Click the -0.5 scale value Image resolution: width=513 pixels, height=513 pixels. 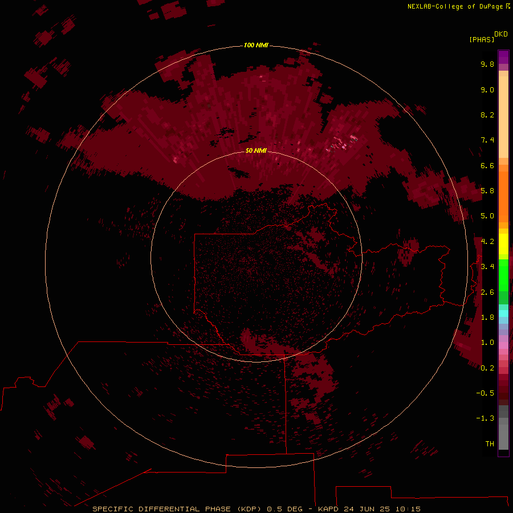[485, 393]
